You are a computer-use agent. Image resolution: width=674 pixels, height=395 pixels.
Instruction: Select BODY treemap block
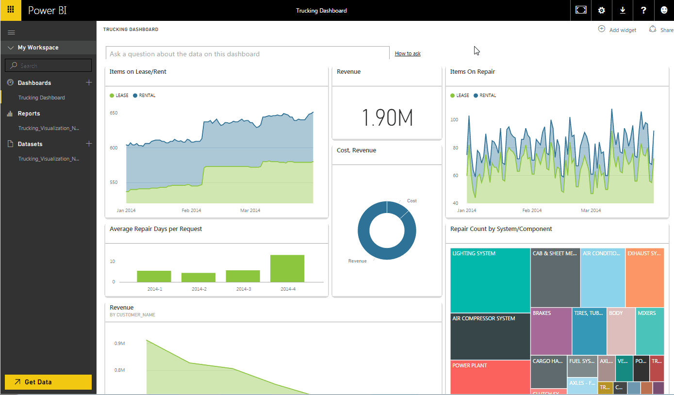(x=621, y=331)
